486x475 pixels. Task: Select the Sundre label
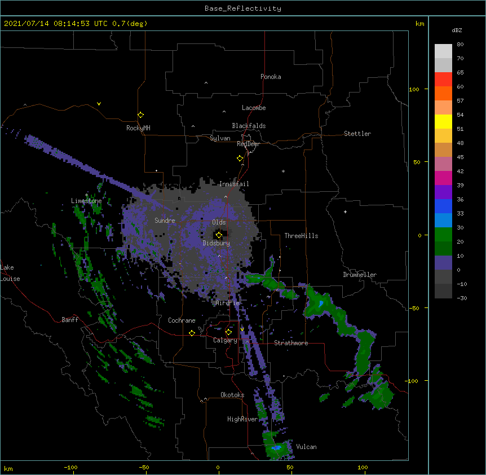[x=165, y=221]
